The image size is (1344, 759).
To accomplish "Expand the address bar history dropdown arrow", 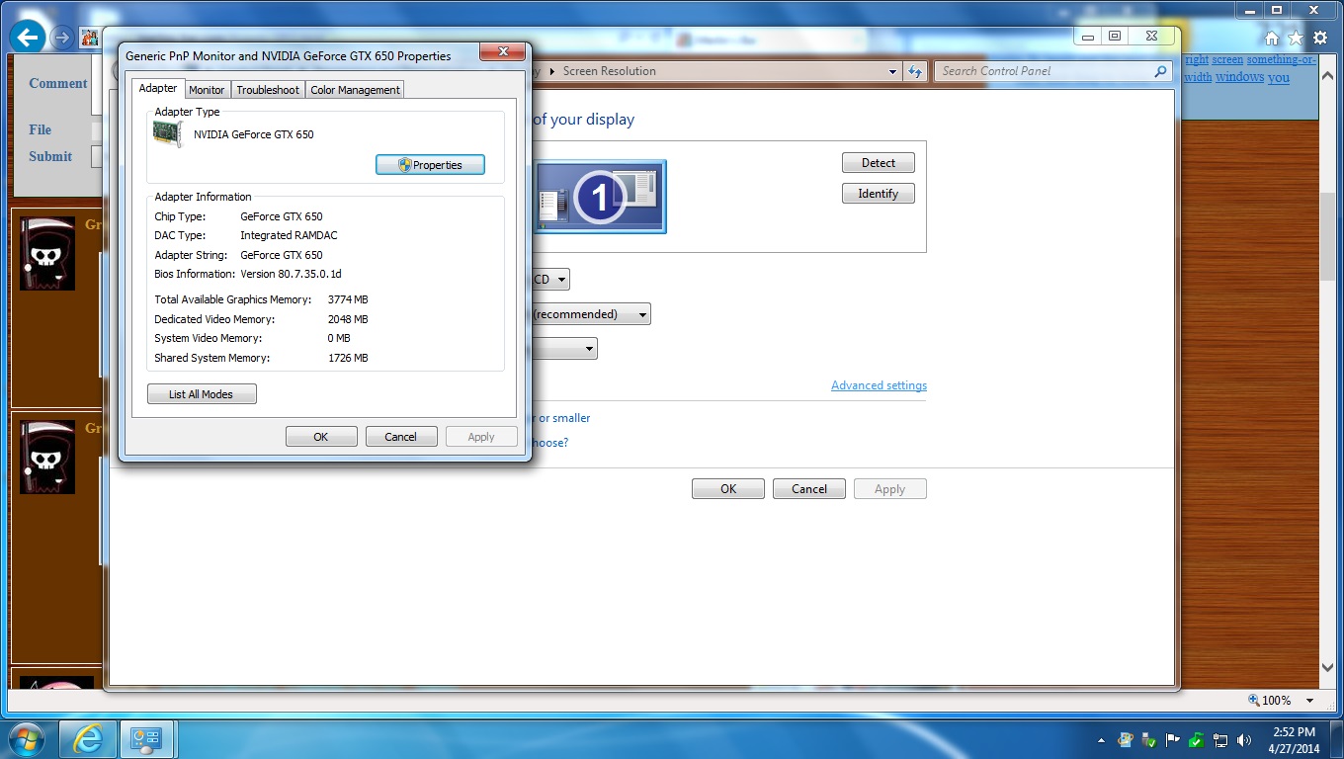I will [x=892, y=71].
